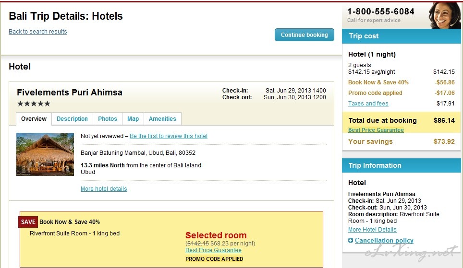This screenshot has height=268, width=463.
Task: Select the Map tab
Action: tap(133, 119)
